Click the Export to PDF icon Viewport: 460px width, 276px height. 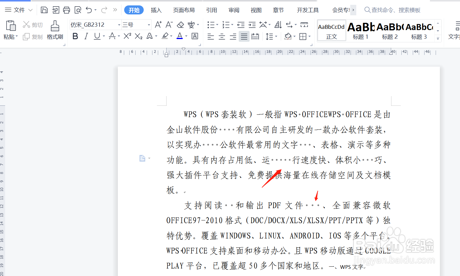pyautogui.click(x=55, y=10)
